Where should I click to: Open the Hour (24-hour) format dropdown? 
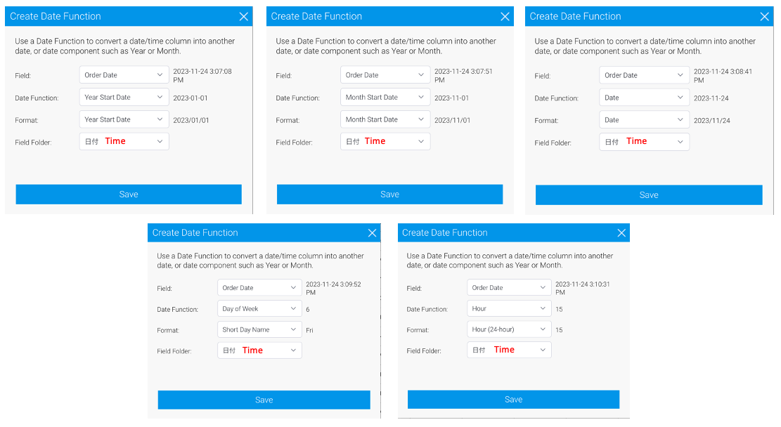509,329
